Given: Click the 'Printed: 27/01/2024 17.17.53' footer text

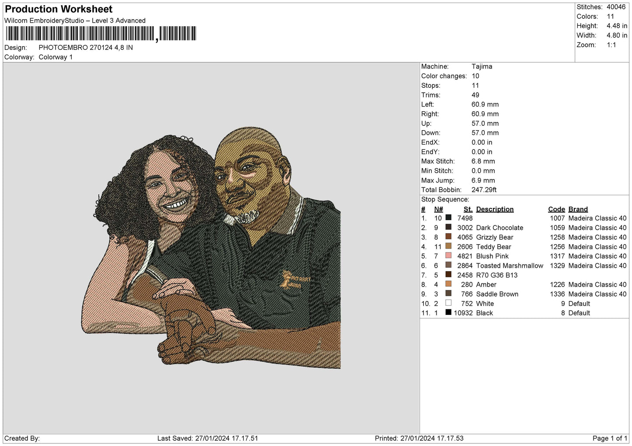Looking at the screenshot, I should [419, 438].
